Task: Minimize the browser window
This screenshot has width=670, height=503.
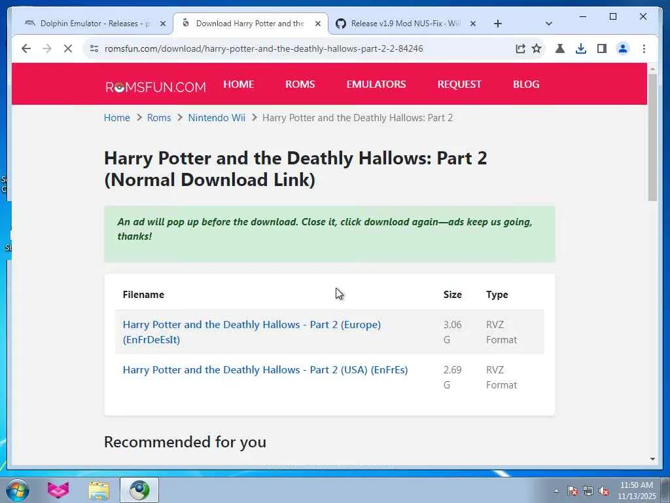Action: 583,16
